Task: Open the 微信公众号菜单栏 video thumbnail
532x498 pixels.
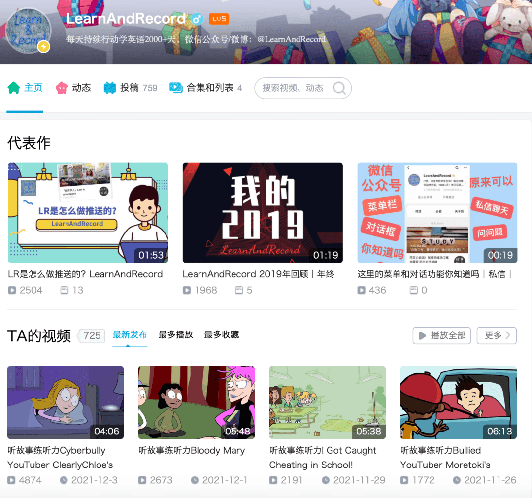Action: pyautogui.click(x=437, y=212)
